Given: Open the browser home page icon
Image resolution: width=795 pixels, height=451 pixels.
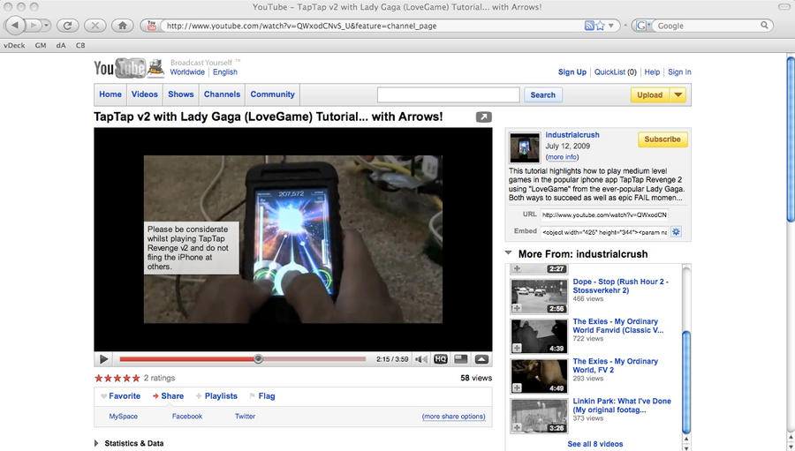Looking at the screenshot, I should pos(122,25).
